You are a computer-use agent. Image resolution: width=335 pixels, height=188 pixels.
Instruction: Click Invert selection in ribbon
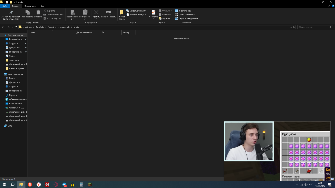[187, 18]
